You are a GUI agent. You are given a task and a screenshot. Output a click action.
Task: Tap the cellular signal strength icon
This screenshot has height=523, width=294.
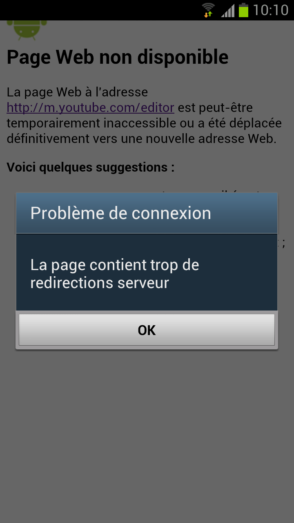click(x=228, y=10)
